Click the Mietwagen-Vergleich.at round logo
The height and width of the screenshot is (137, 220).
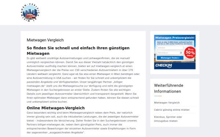(x=30, y=12)
